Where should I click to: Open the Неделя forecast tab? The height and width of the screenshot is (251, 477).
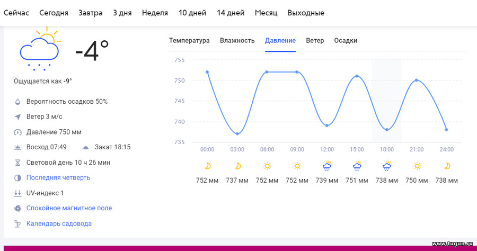click(155, 13)
